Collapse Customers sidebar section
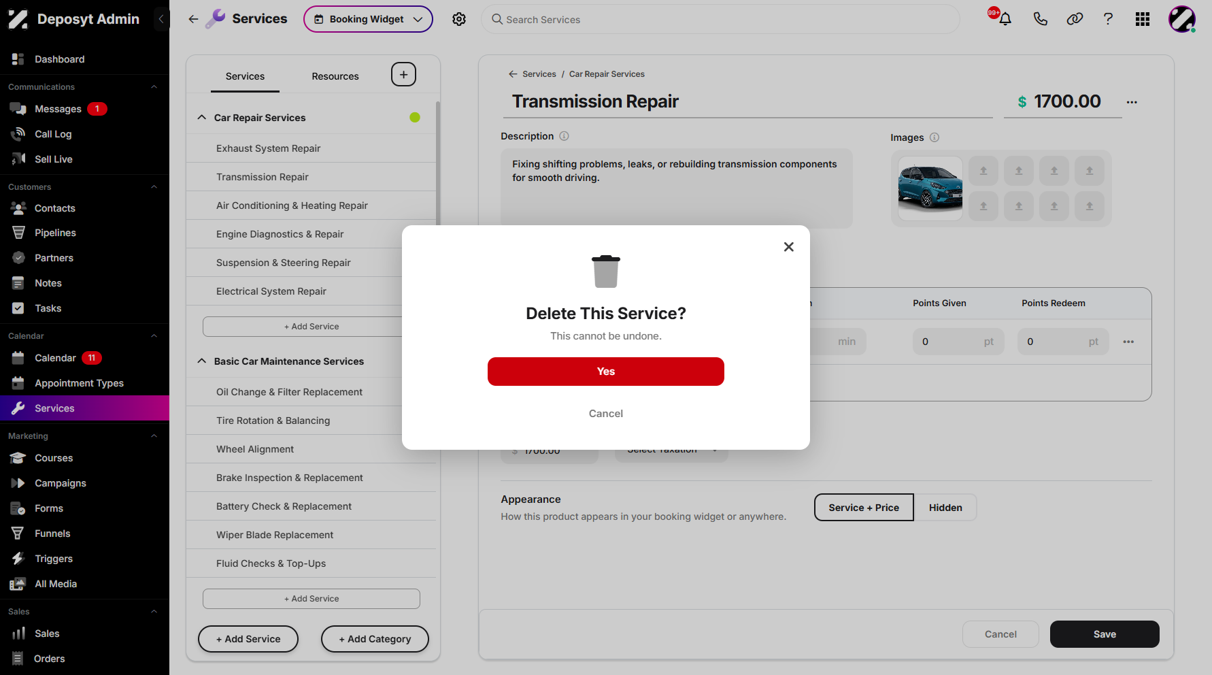 point(154,187)
